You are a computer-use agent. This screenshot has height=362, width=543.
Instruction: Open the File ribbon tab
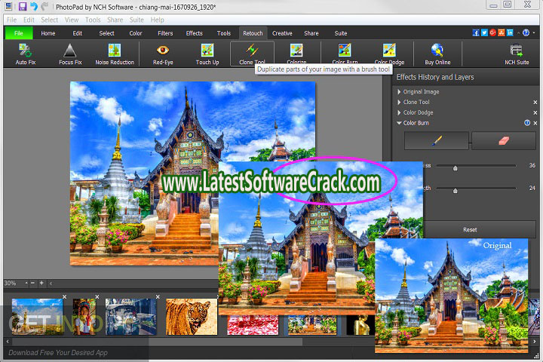pyautogui.click(x=19, y=33)
